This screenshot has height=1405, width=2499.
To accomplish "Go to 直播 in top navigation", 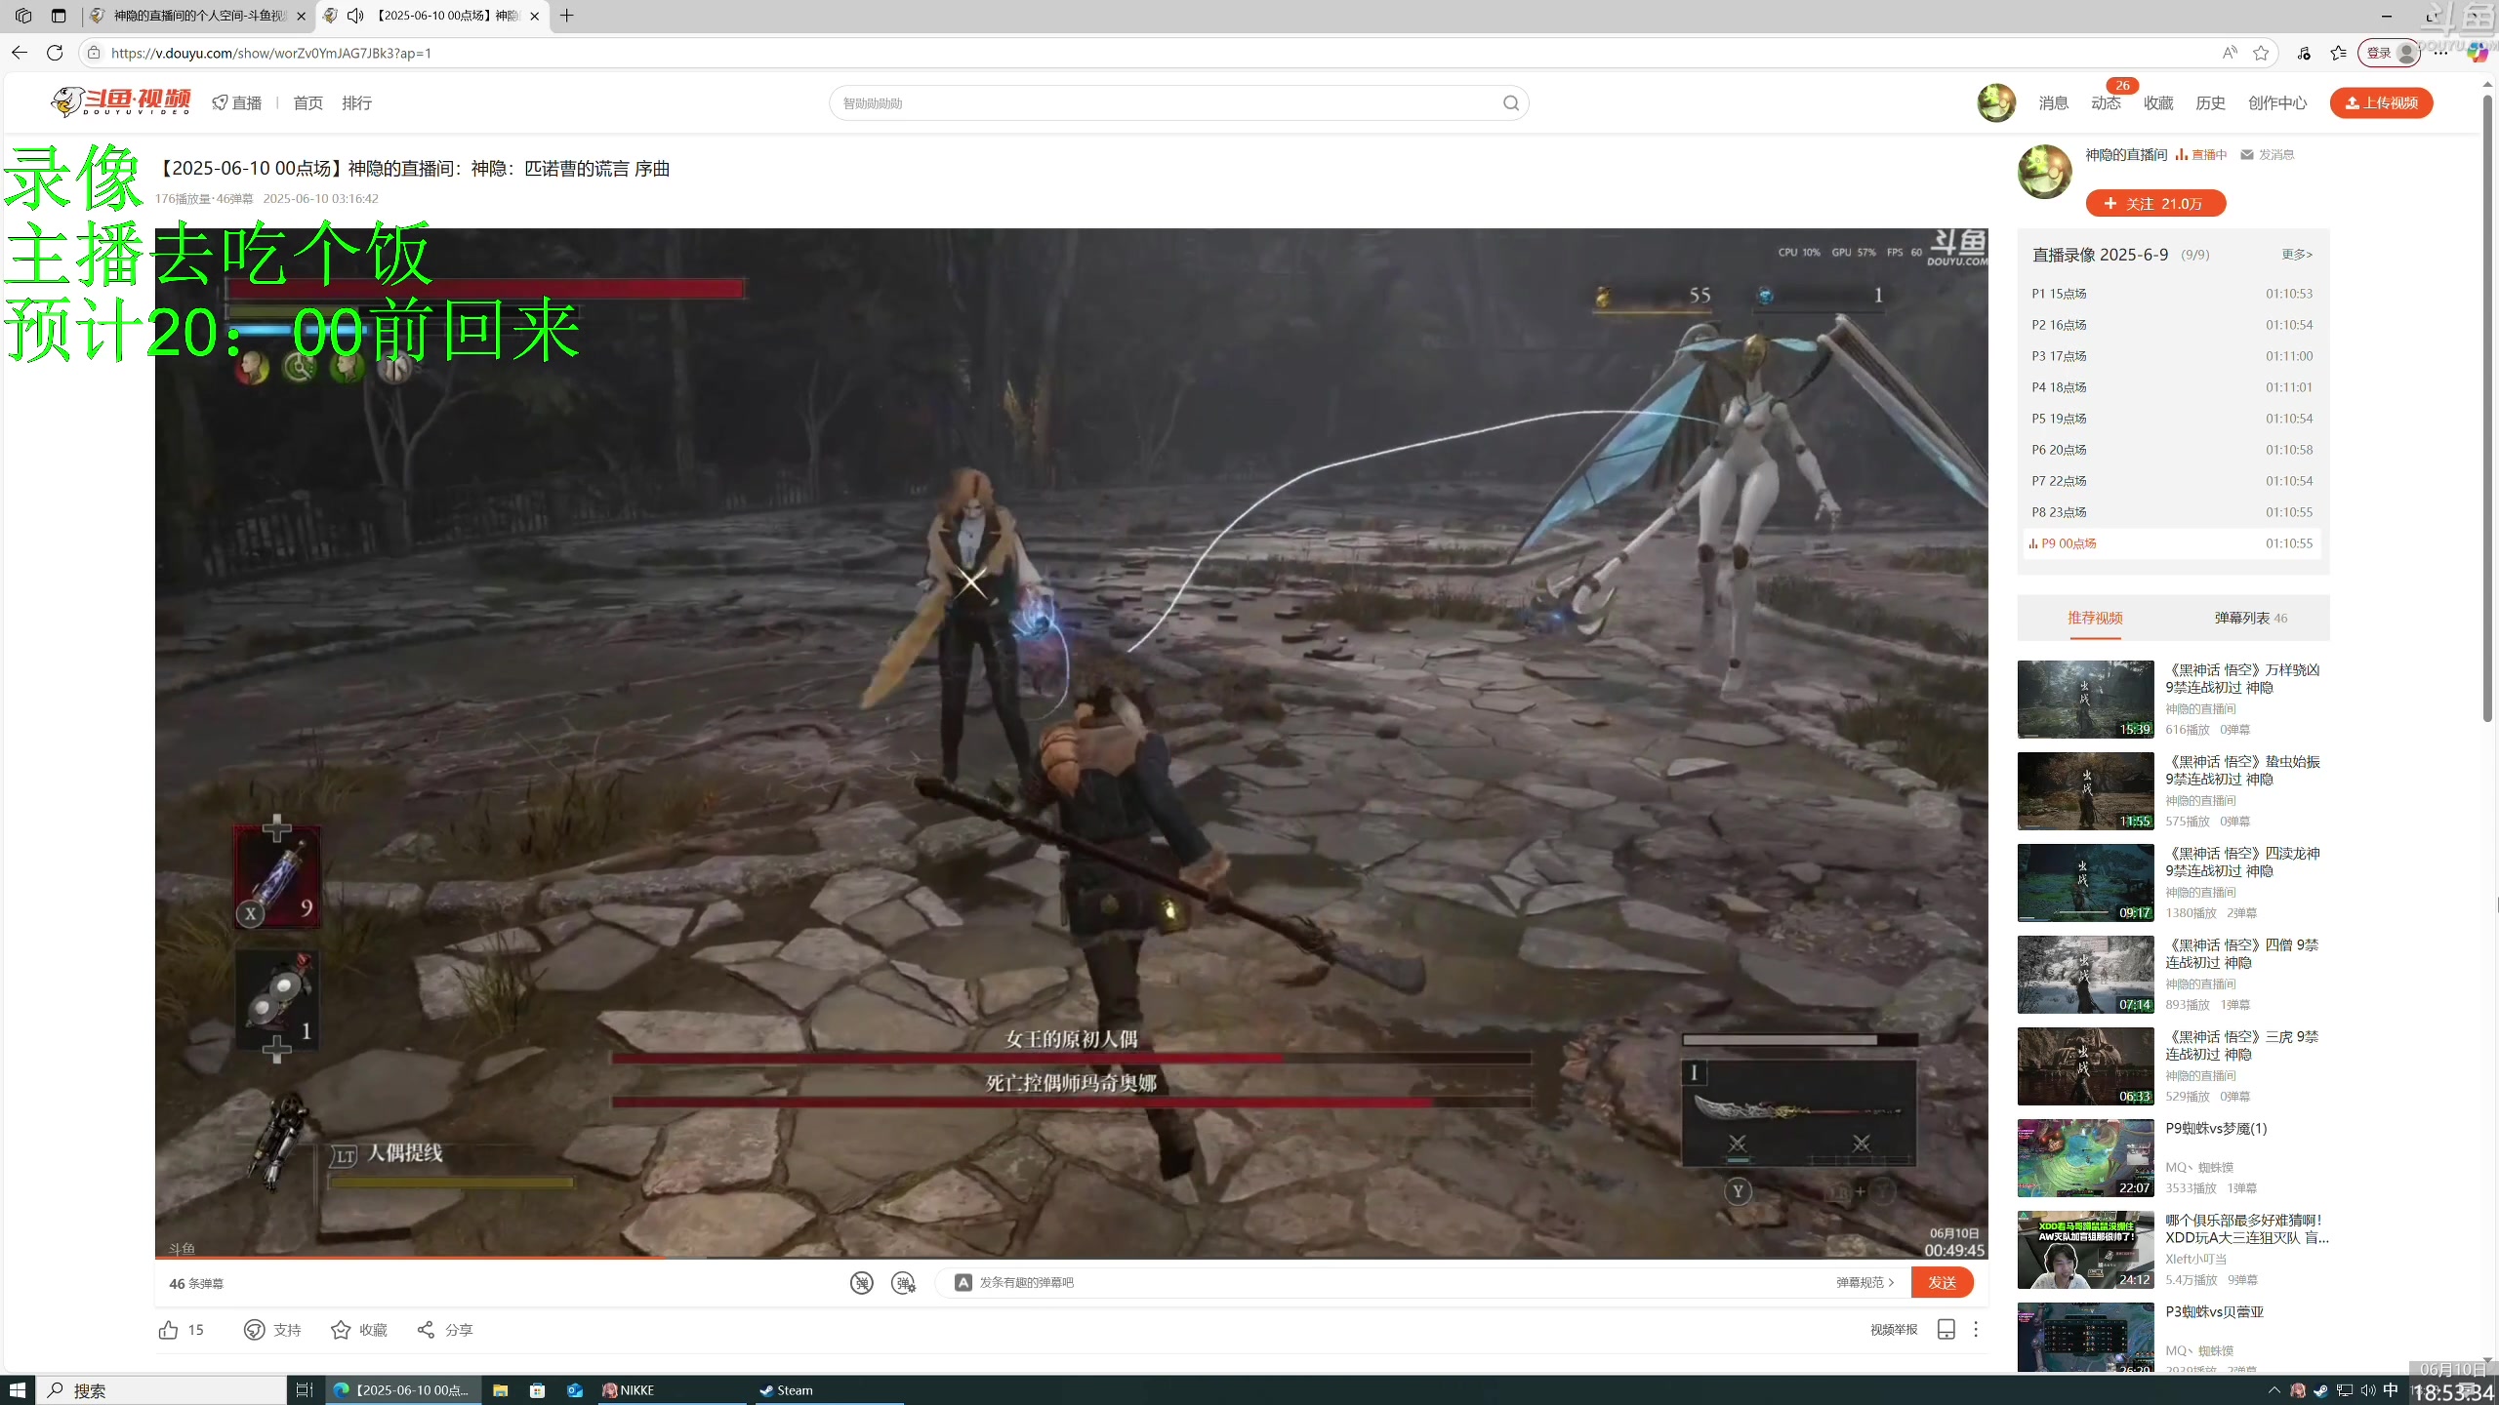I will click(x=237, y=102).
